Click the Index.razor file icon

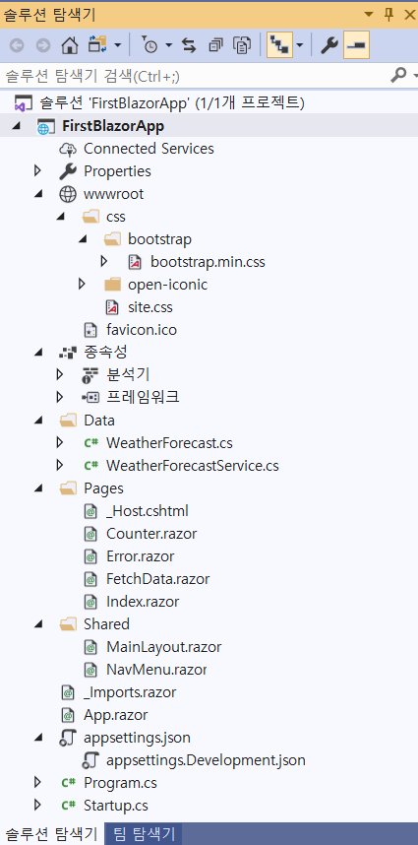[90, 602]
